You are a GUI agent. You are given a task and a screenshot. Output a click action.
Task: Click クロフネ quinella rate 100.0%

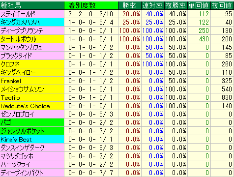(153, 64)
